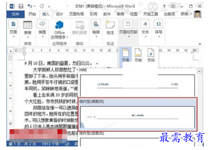Click the tab selector L icon on ruler

point(11,51)
